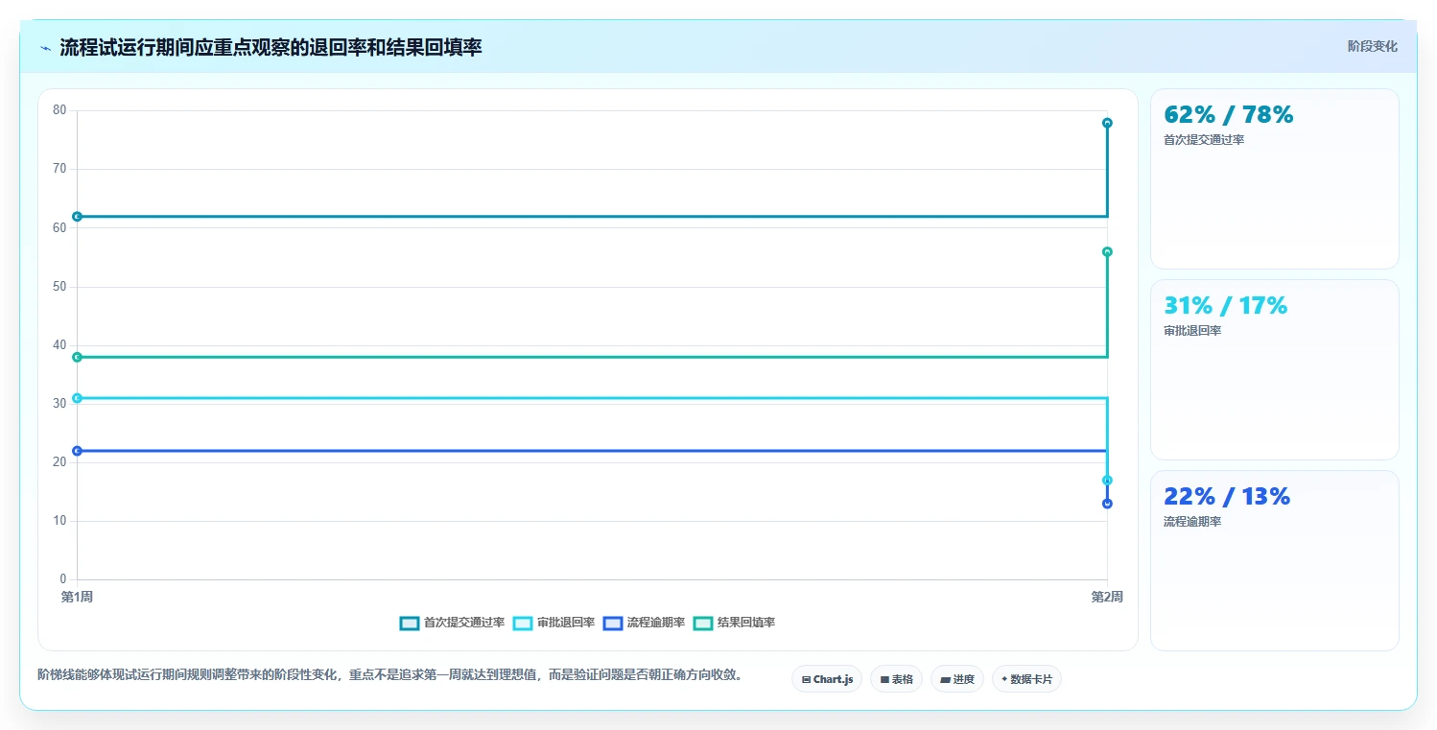This screenshot has height=730, width=1437.
Task: Click the 第1周 x-axis label
Action: click(77, 597)
